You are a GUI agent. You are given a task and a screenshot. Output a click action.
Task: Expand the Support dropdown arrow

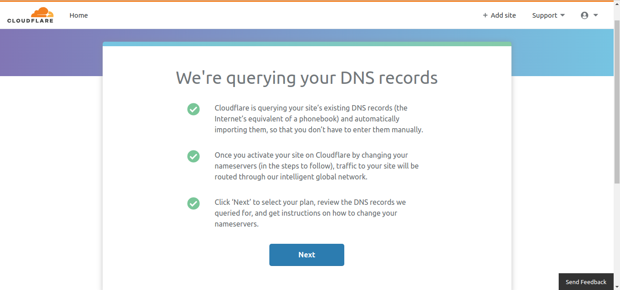point(562,15)
